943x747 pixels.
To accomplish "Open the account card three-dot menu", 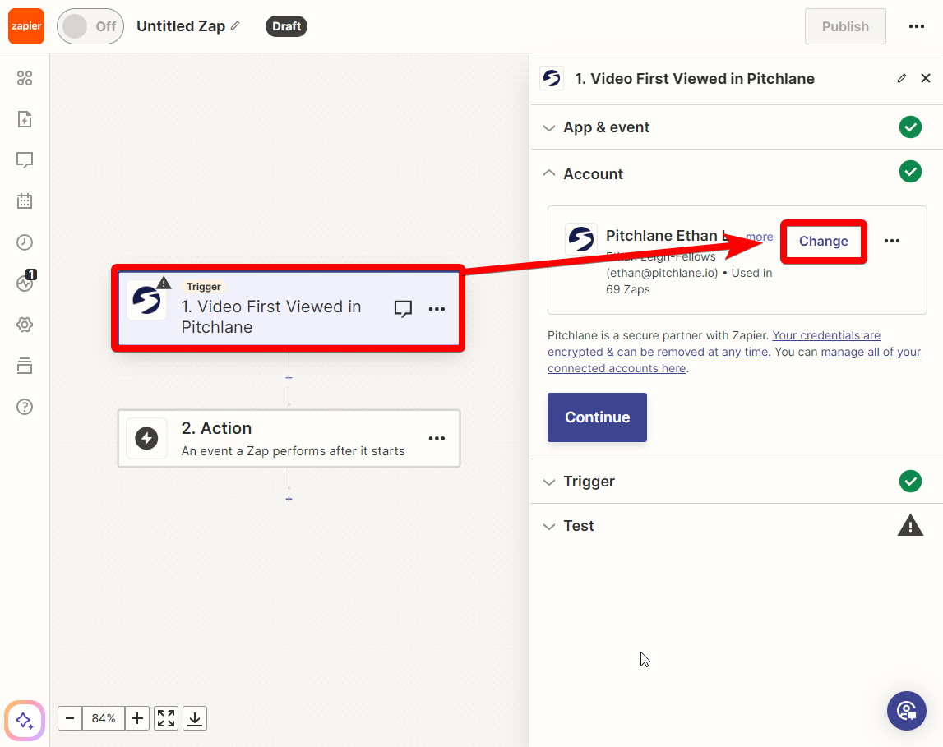I will pyautogui.click(x=892, y=241).
